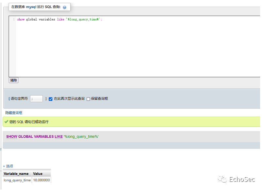Screen dimensions: 263x190
Task: Click the 隐藏查询框 link
Action: [14, 113]
